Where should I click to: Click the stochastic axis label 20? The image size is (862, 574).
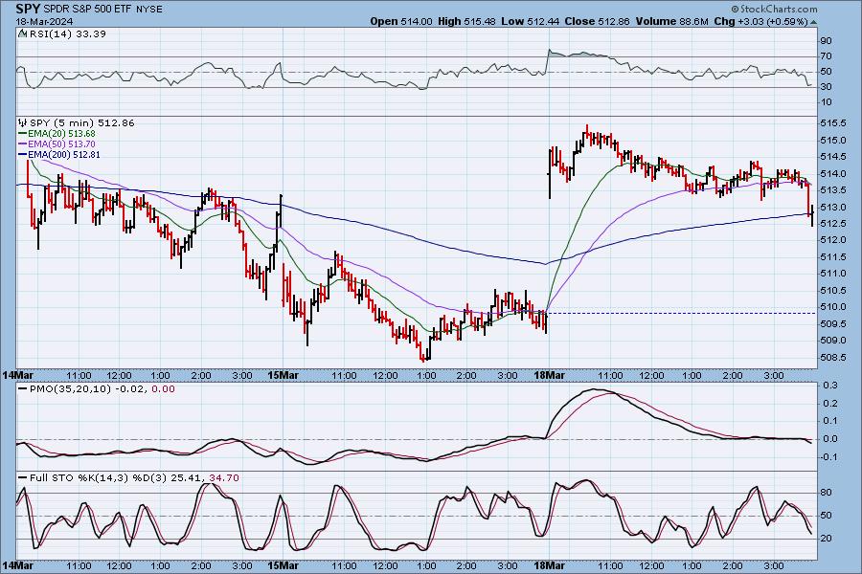pos(826,539)
